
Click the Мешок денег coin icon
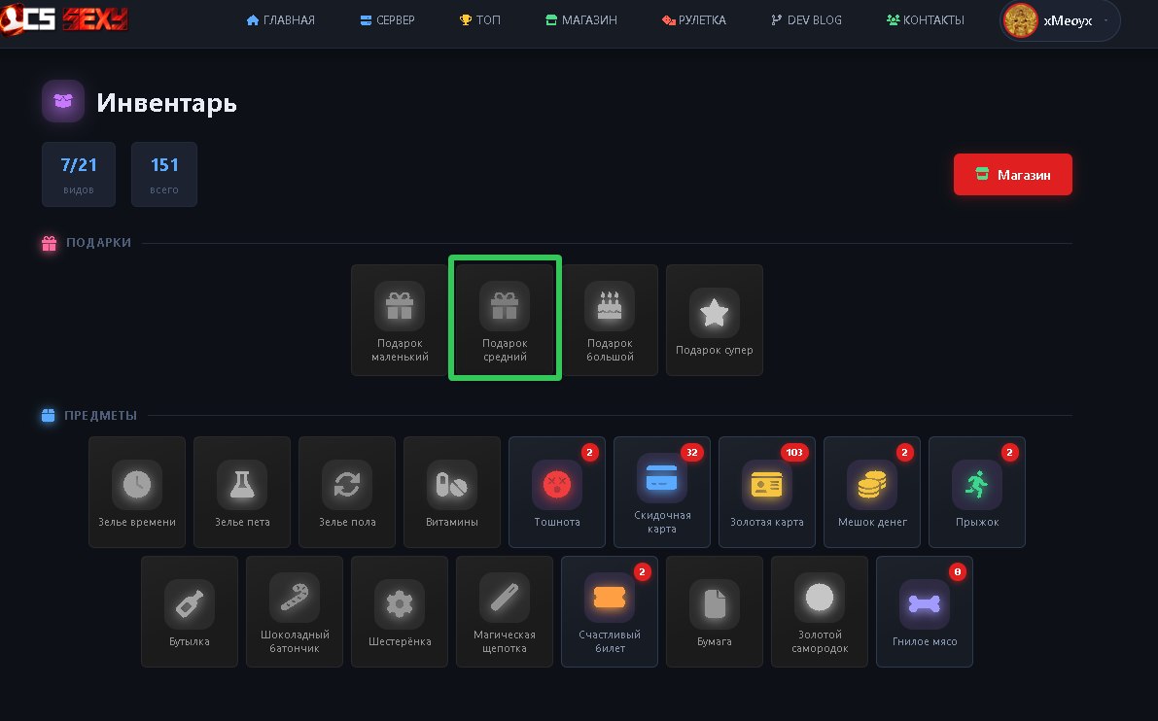tap(871, 485)
